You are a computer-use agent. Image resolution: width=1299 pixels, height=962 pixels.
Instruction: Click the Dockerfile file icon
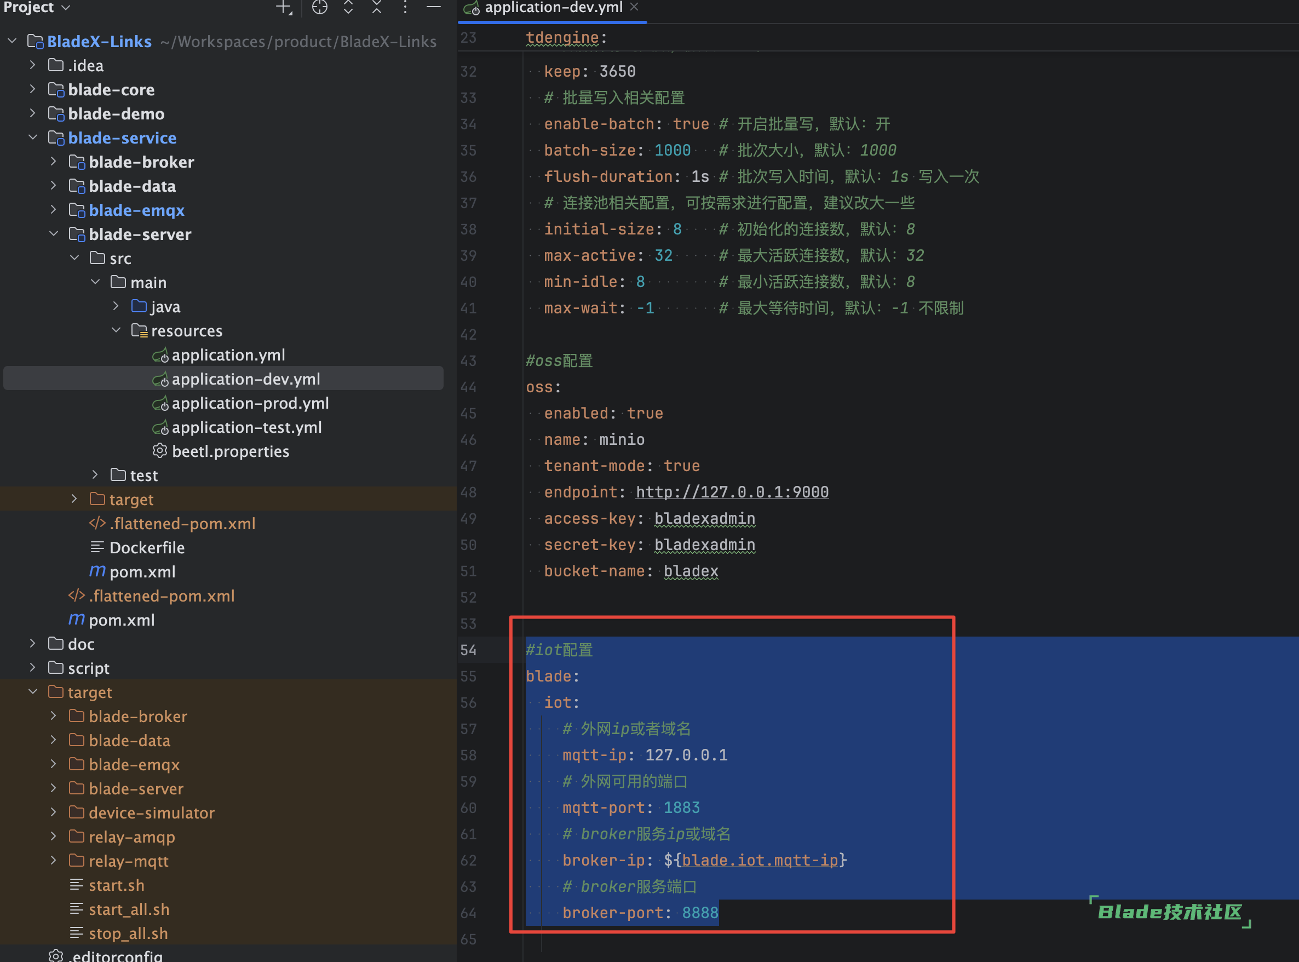(x=97, y=547)
